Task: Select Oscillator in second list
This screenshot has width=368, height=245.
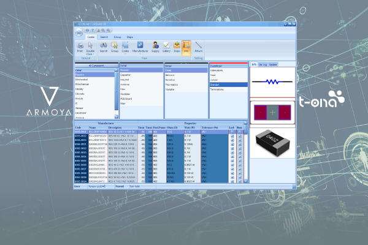Action: 141,94
